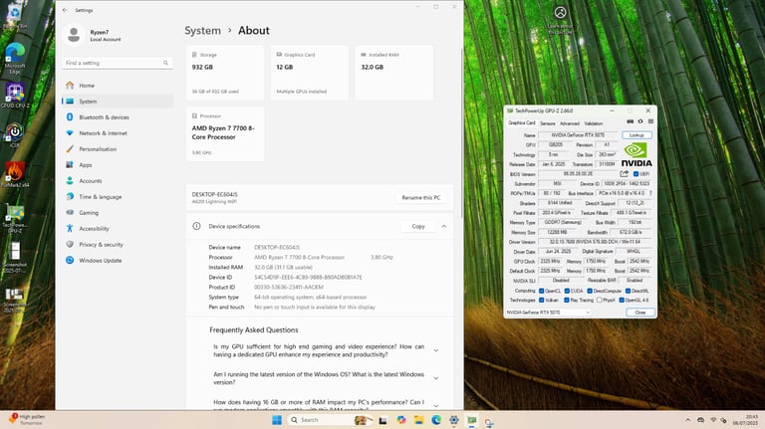Toggle OpenGL 4.6 checkbox in GPU-Z
Image resolution: width=765 pixels, height=429 pixels.
tap(622, 301)
